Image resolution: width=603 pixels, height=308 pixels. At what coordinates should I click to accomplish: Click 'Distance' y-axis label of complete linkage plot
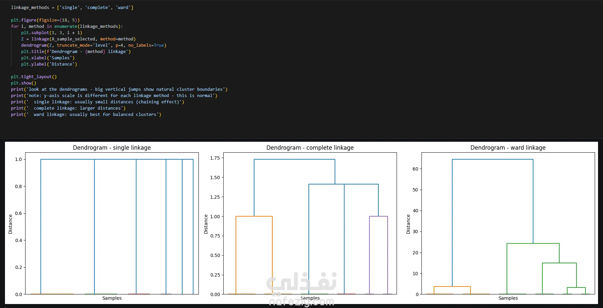pyautogui.click(x=206, y=224)
